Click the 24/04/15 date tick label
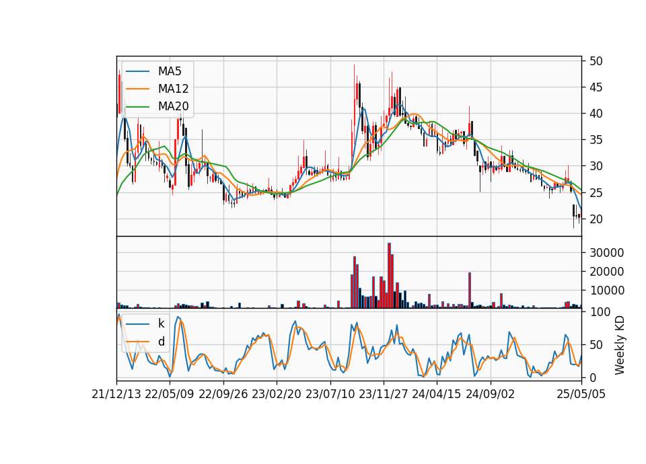The height and width of the screenshot is (464, 646). coord(437,395)
